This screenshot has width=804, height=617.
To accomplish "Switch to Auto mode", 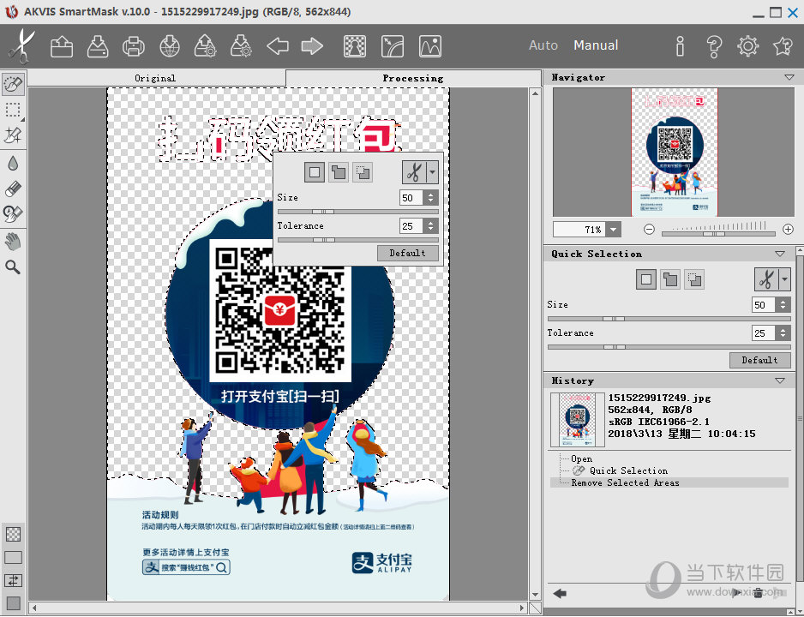I will coord(543,45).
